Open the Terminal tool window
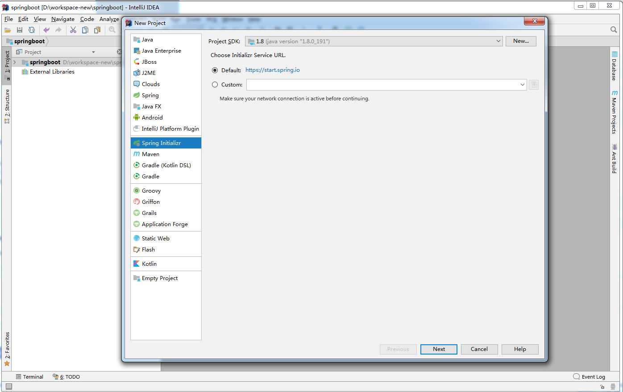The image size is (623, 392). 29,377
